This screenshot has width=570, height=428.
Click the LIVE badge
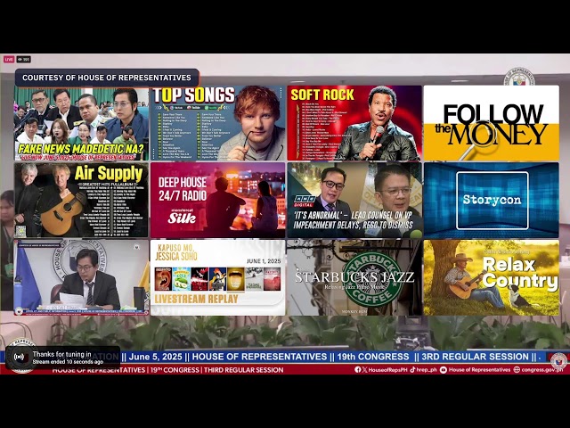[9, 60]
